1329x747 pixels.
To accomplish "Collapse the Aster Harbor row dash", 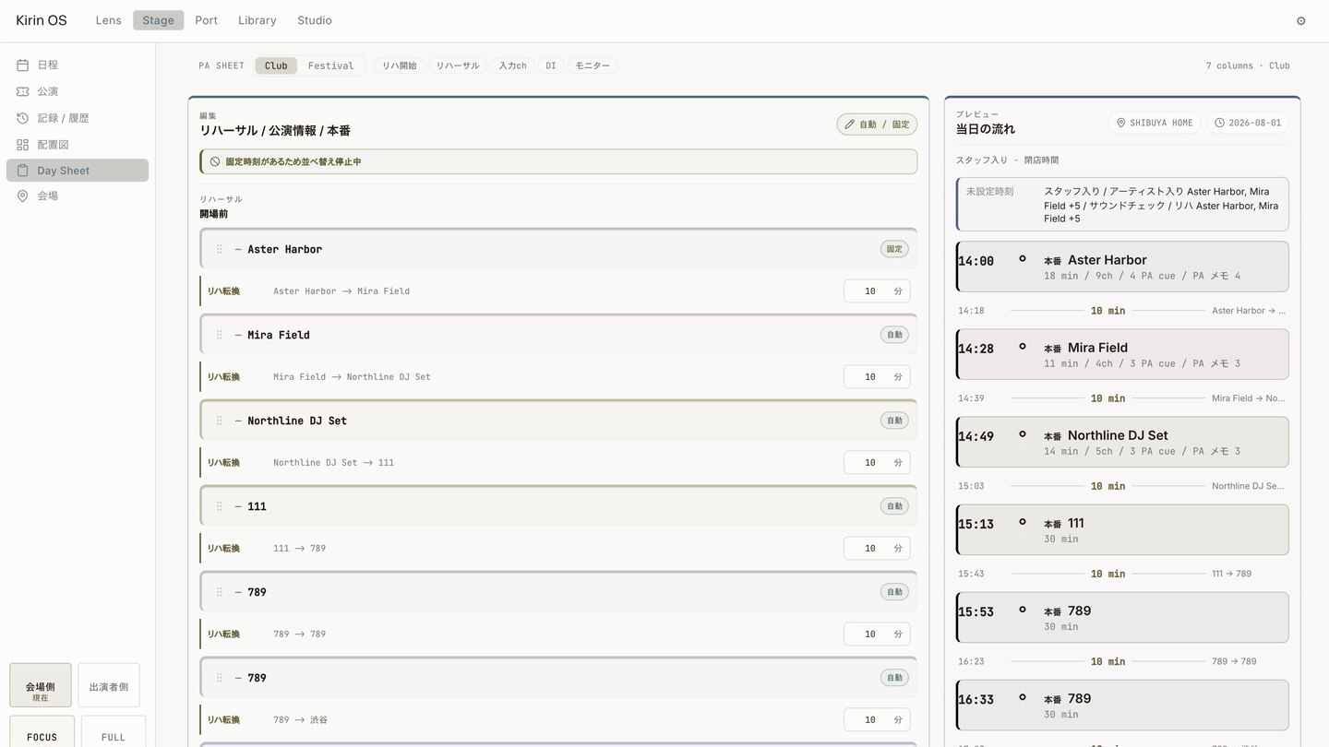I will click(x=238, y=249).
